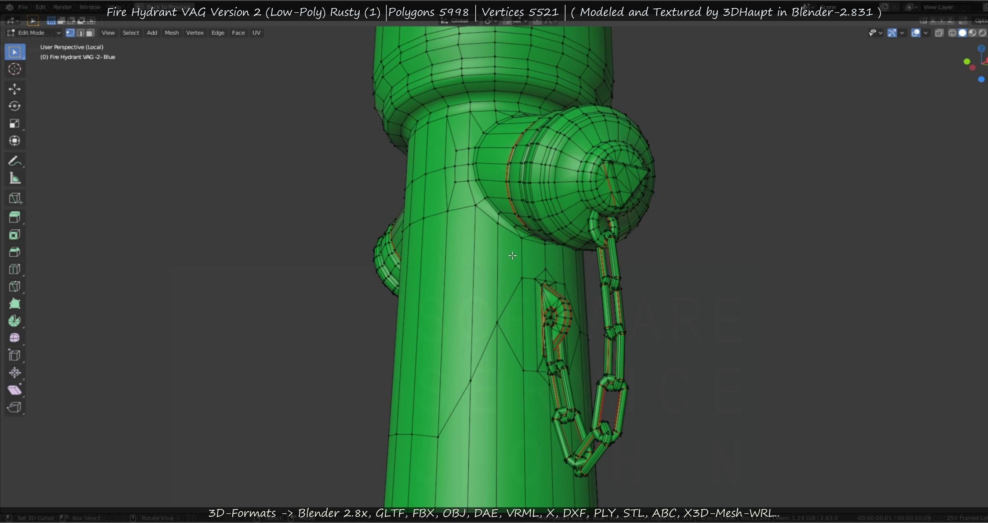Open the Vertex menu
This screenshot has width=988, height=523.
[195, 33]
